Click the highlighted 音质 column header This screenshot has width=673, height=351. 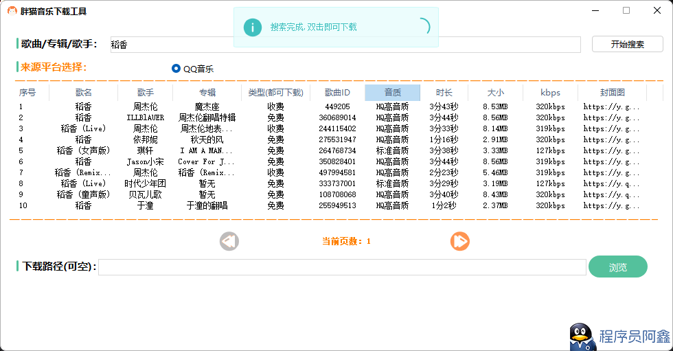pos(393,93)
